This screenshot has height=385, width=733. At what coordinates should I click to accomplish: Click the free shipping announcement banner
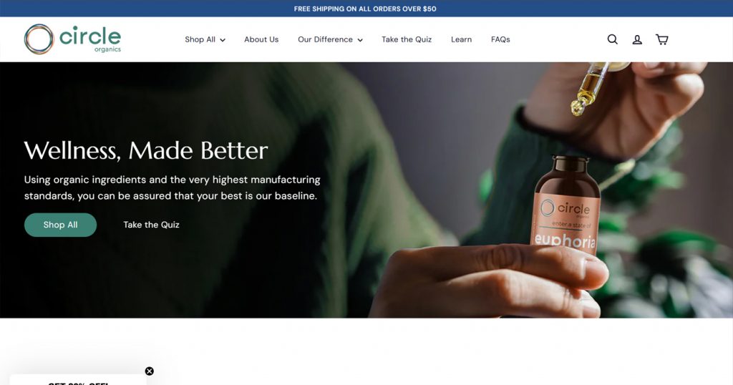[x=365, y=9]
